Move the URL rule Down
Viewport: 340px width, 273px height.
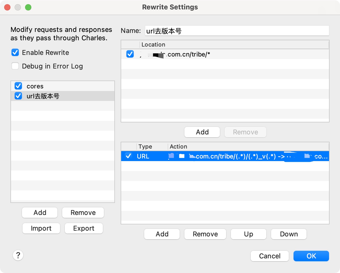click(x=289, y=234)
